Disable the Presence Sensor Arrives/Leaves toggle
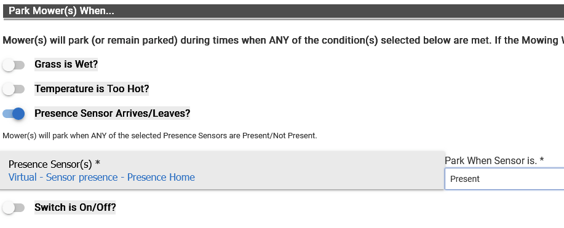 tap(14, 114)
